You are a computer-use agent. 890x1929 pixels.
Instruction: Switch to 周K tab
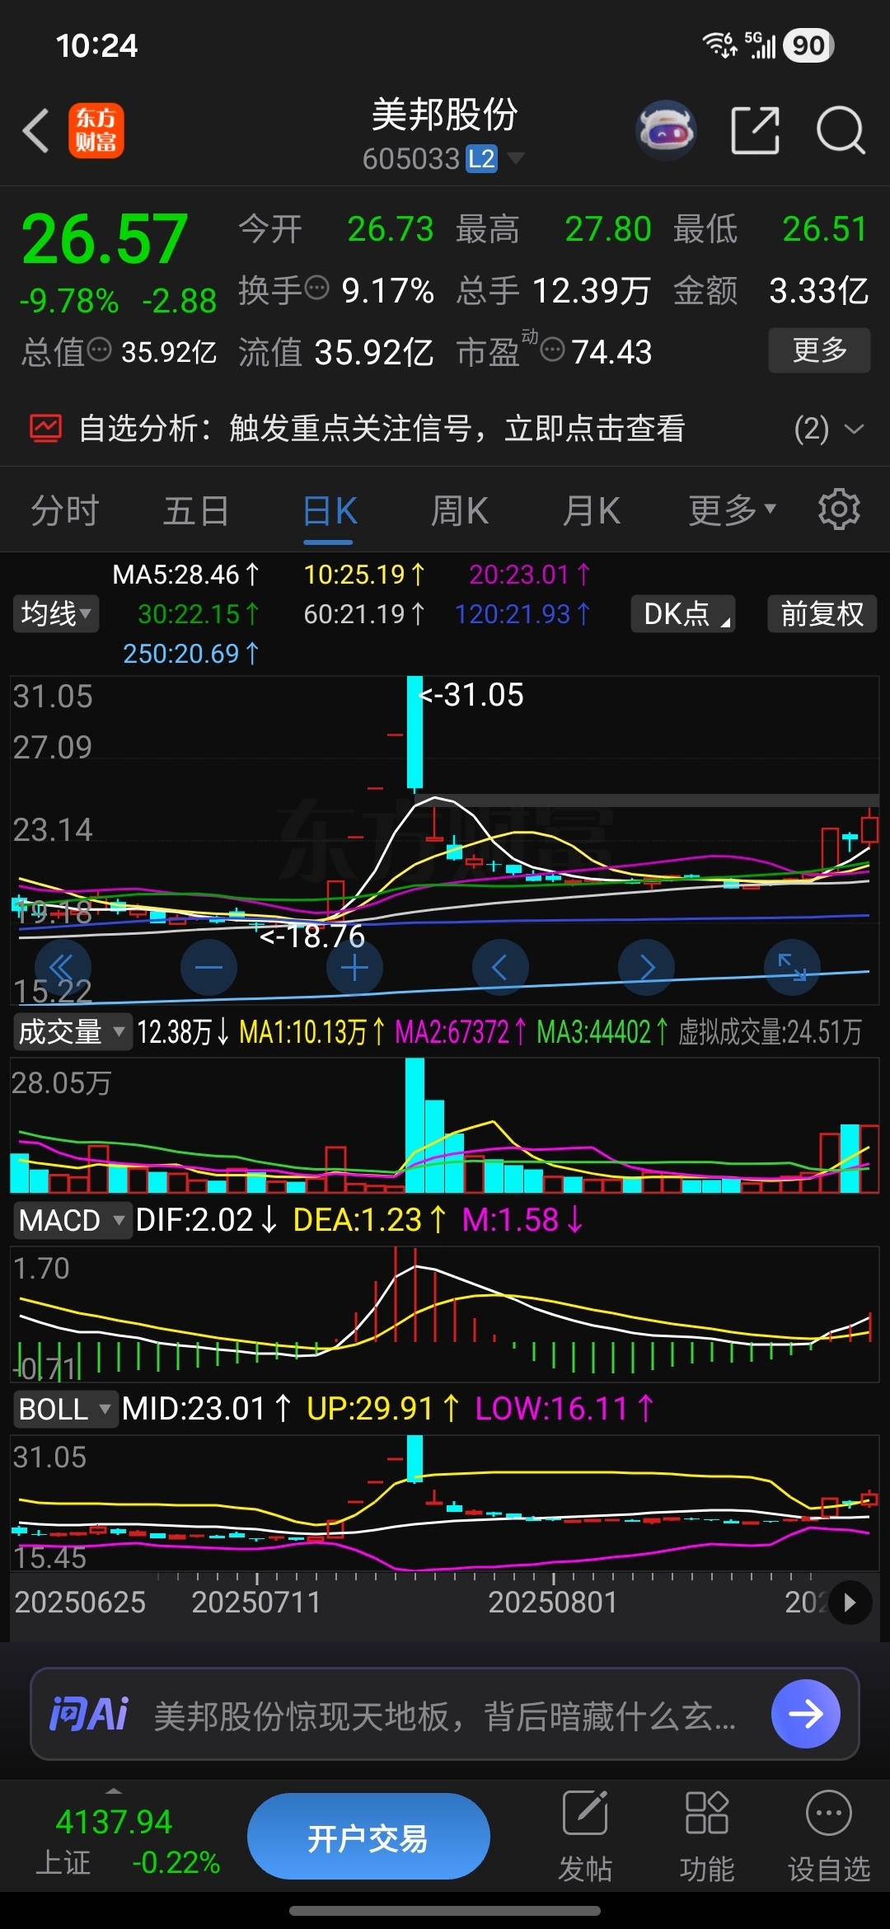tap(460, 510)
